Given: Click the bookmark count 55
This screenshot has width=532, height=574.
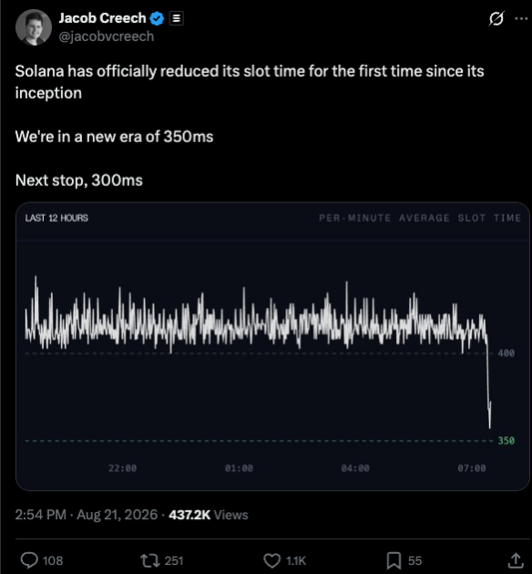Looking at the screenshot, I should pos(415,561).
